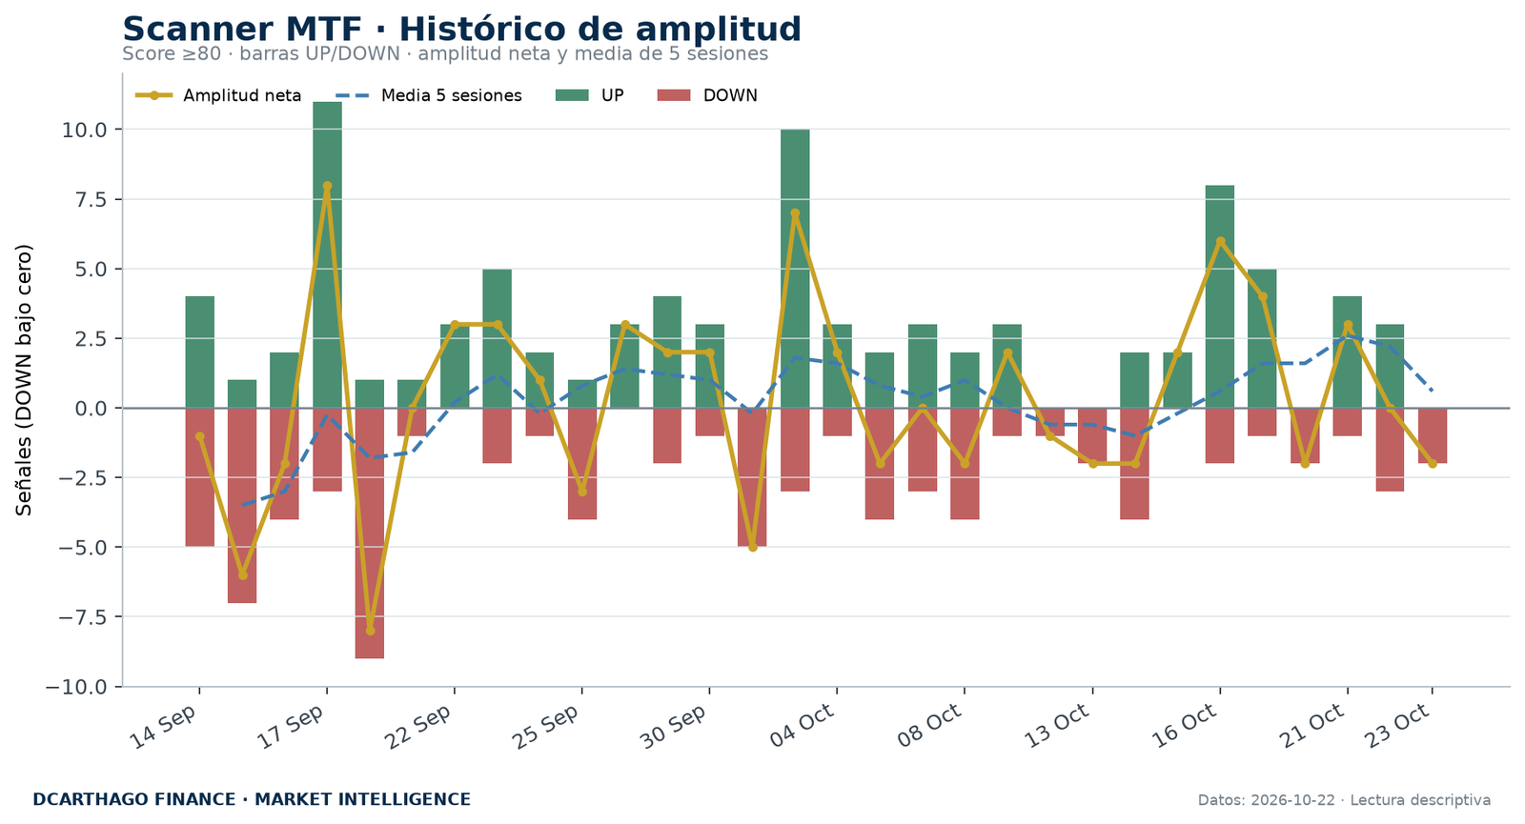Click the chart title 'Scanner MTF · Histórico de amplitud'

point(462,30)
